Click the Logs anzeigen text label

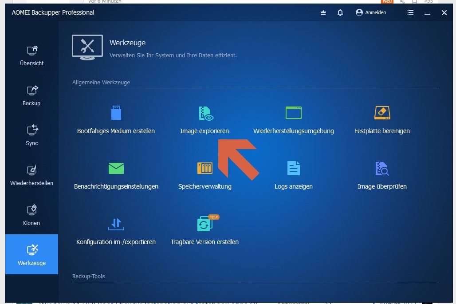coord(294,186)
